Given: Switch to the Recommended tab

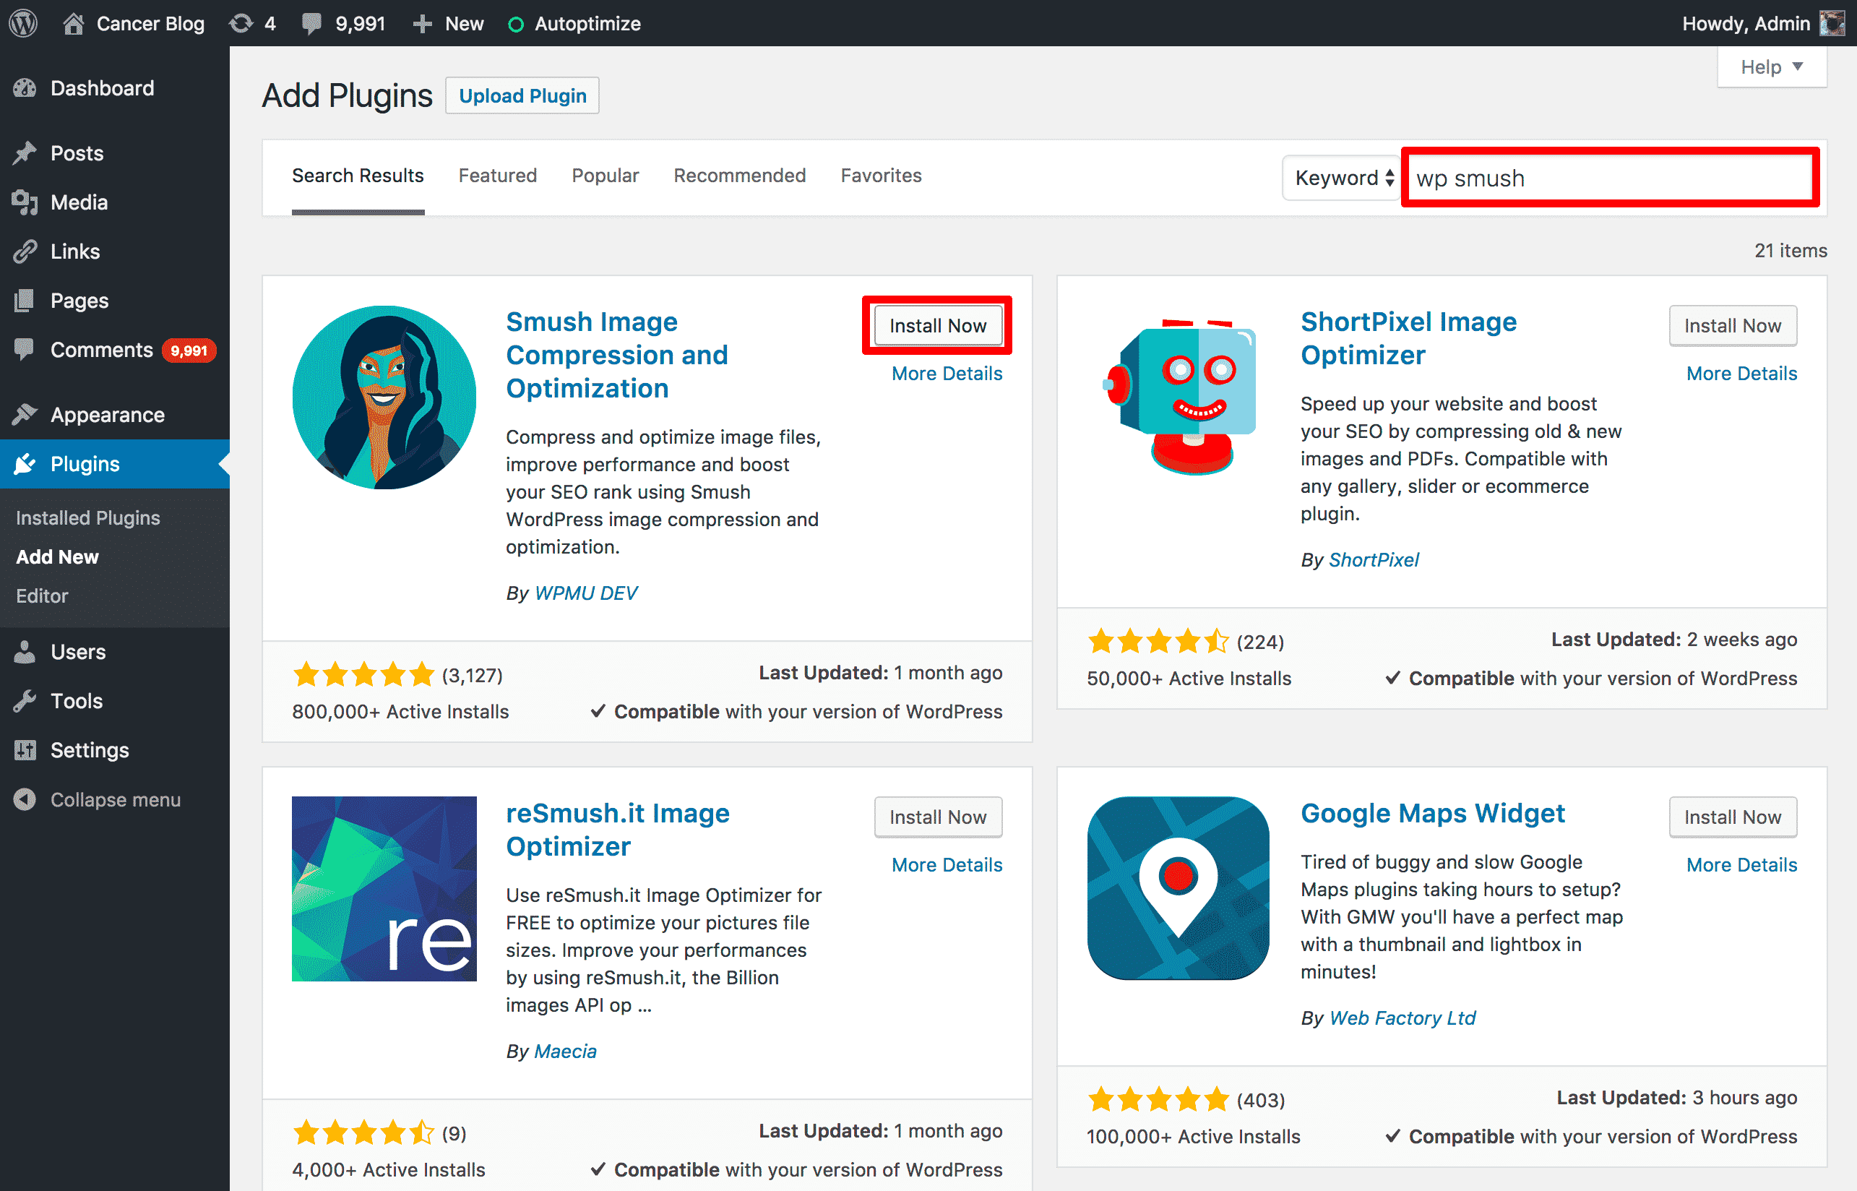Looking at the screenshot, I should click(740, 176).
